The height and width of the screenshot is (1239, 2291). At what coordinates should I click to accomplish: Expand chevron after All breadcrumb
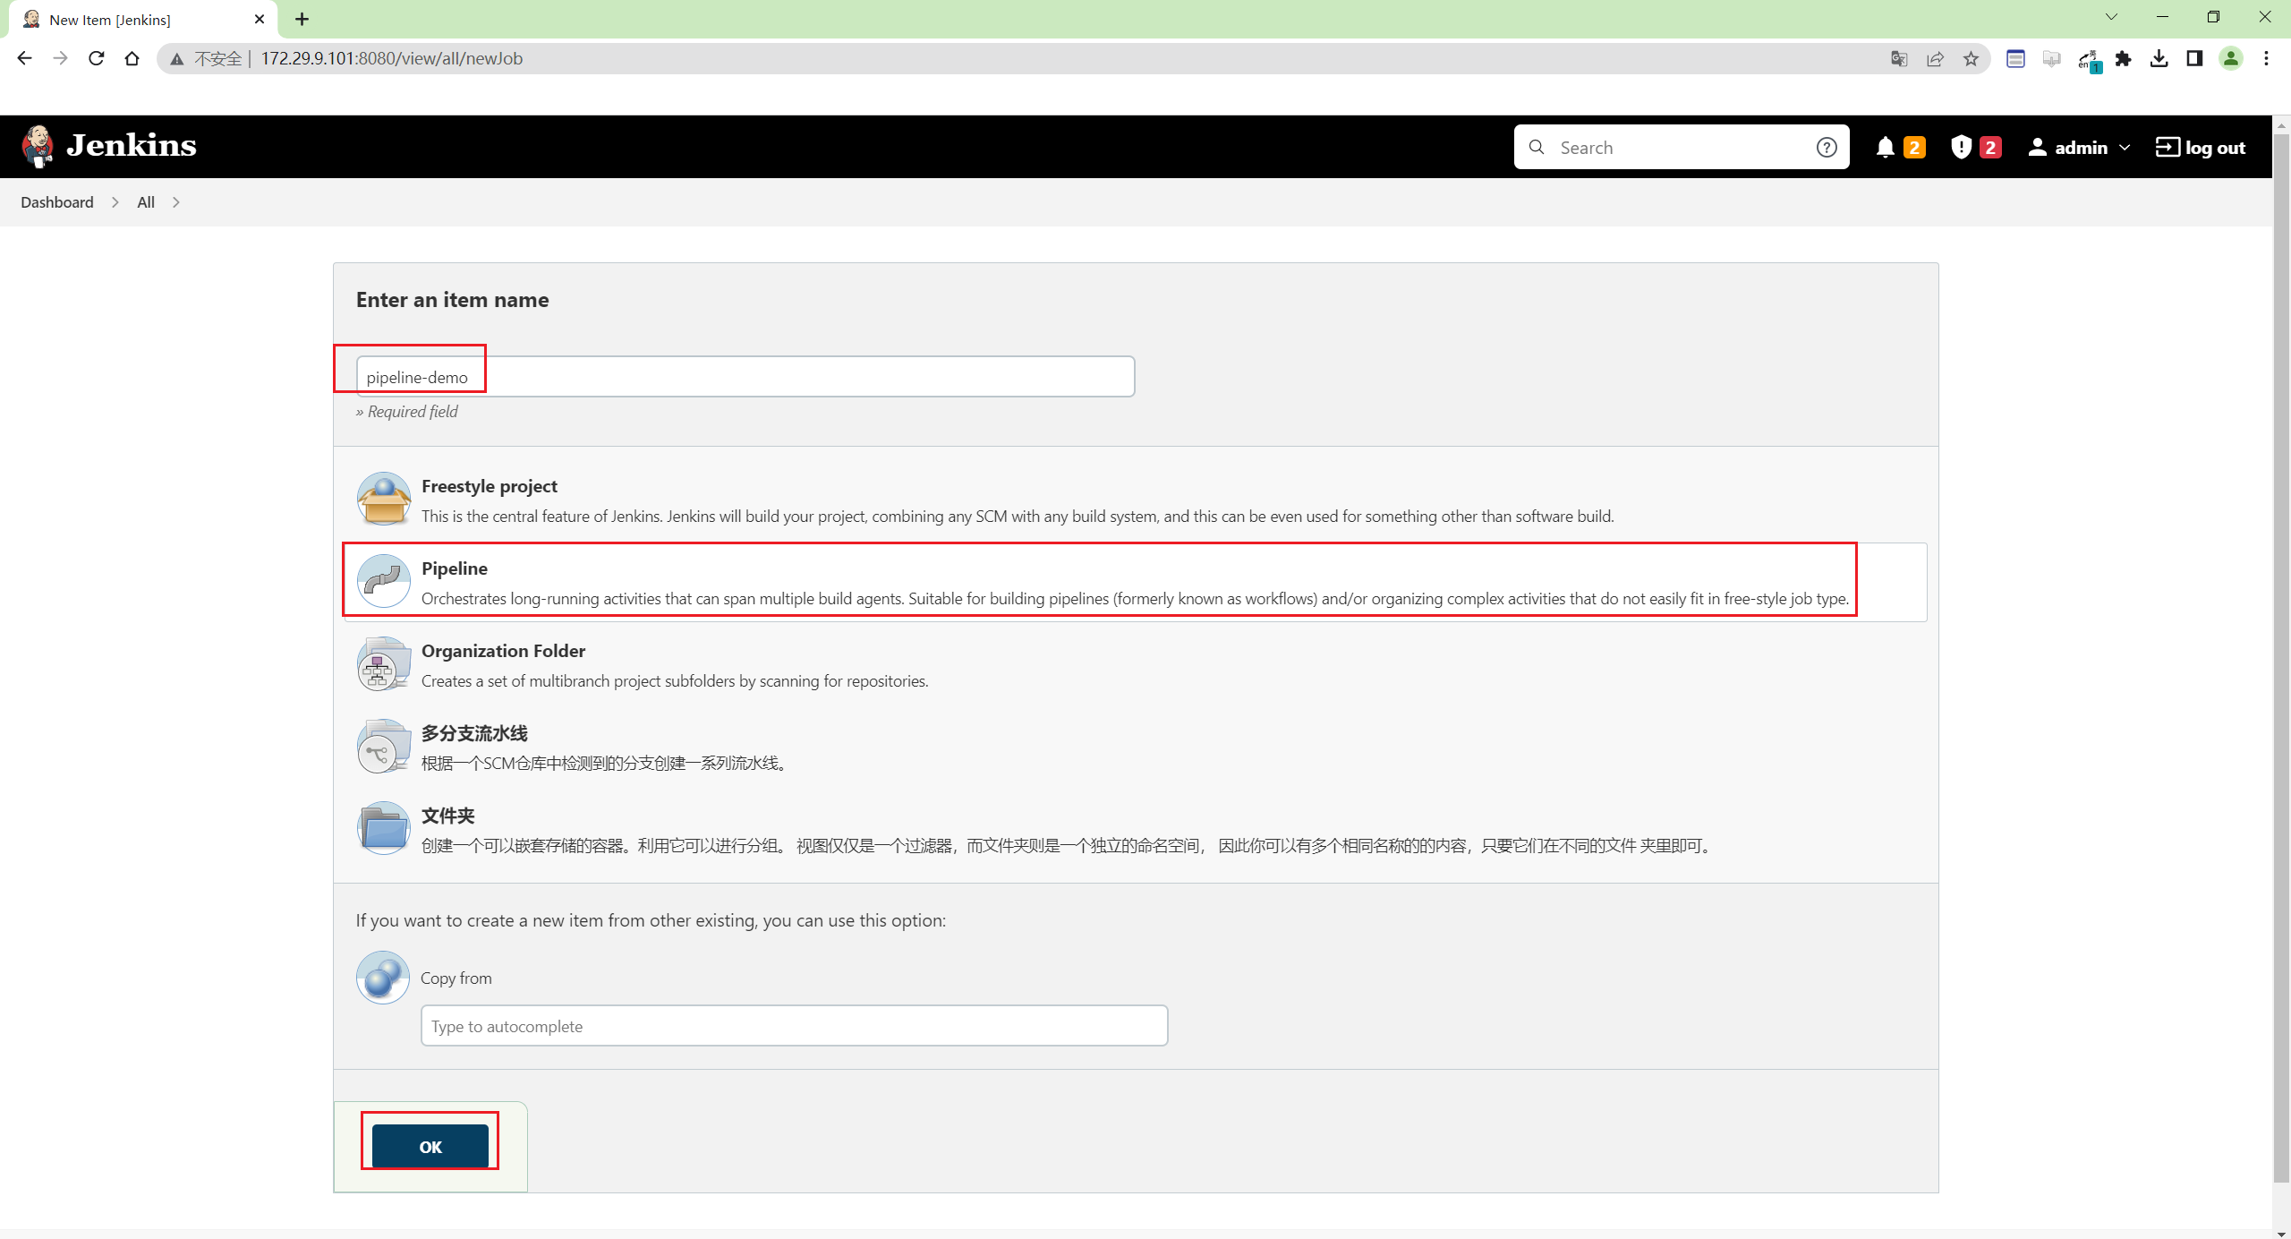[176, 202]
